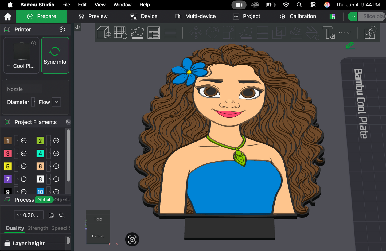Open macOS Control Center

click(313, 5)
